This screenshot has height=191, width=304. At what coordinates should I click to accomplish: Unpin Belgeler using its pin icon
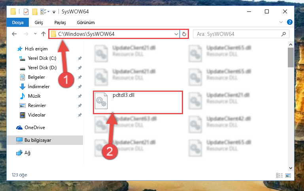tap(80, 77)
